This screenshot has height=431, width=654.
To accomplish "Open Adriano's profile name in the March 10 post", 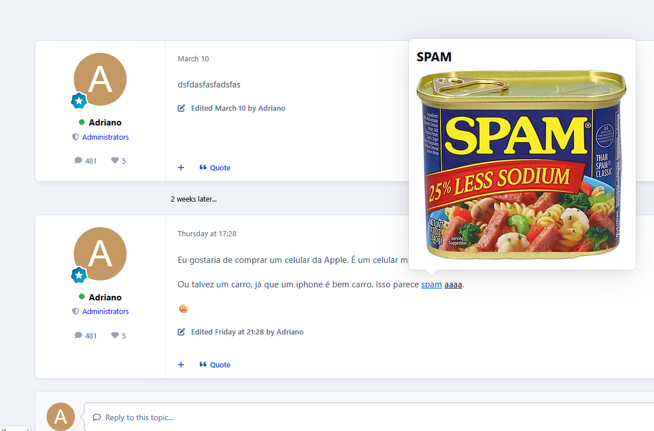I will (105, 122).
